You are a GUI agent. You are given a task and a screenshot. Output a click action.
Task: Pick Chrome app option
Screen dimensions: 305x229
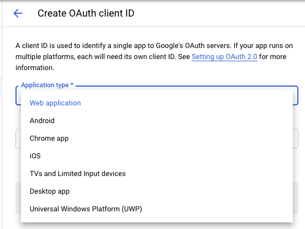tap(157, 139)
